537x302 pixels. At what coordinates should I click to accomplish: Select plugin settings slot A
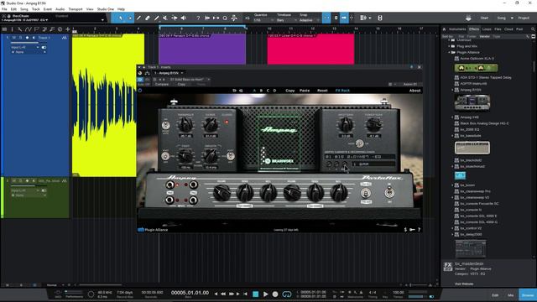click(254, 91)
